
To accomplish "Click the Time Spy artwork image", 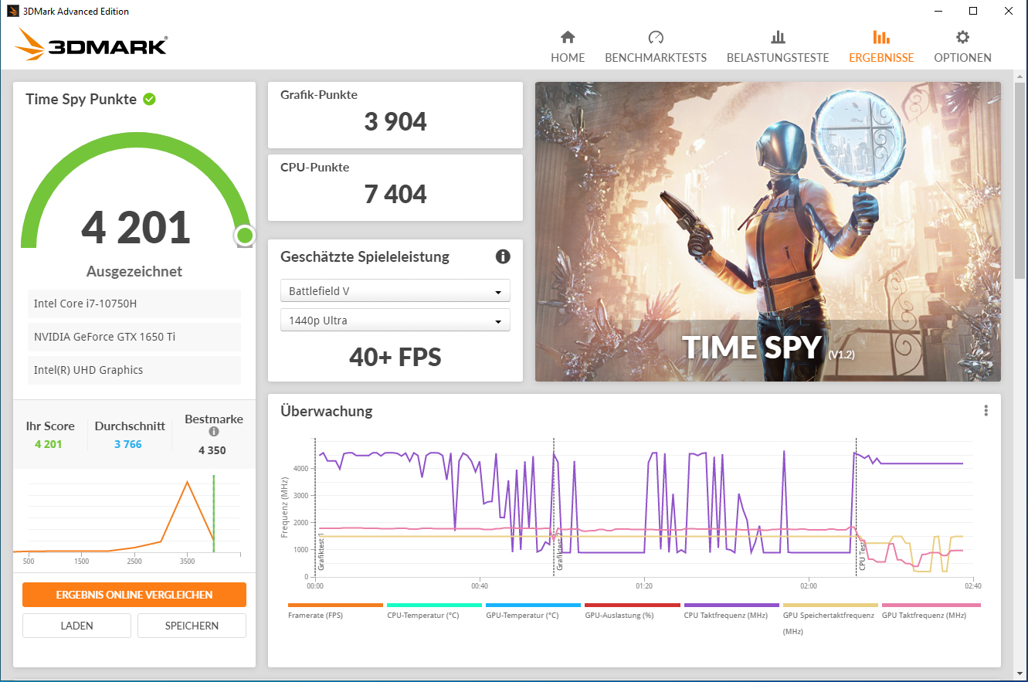I will (x=768, y=232).
